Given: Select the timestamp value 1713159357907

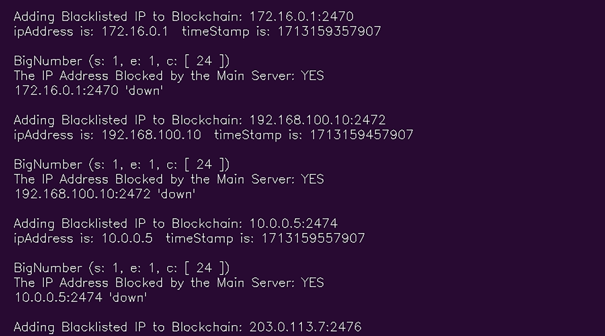Looking at the screenshot, I should (329, 31).
